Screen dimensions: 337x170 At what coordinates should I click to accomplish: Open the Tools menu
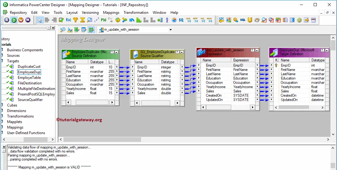pyautogui.click(x=58, y=13)
